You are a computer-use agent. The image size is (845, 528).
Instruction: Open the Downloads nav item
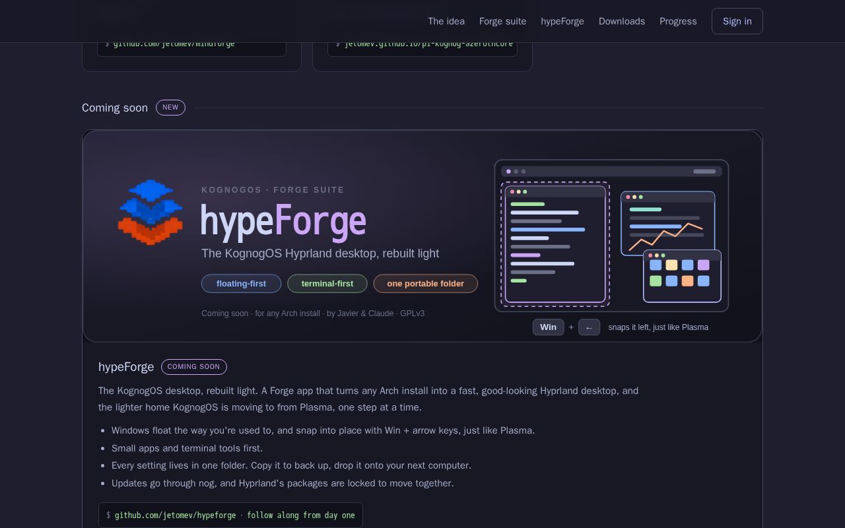622,21
